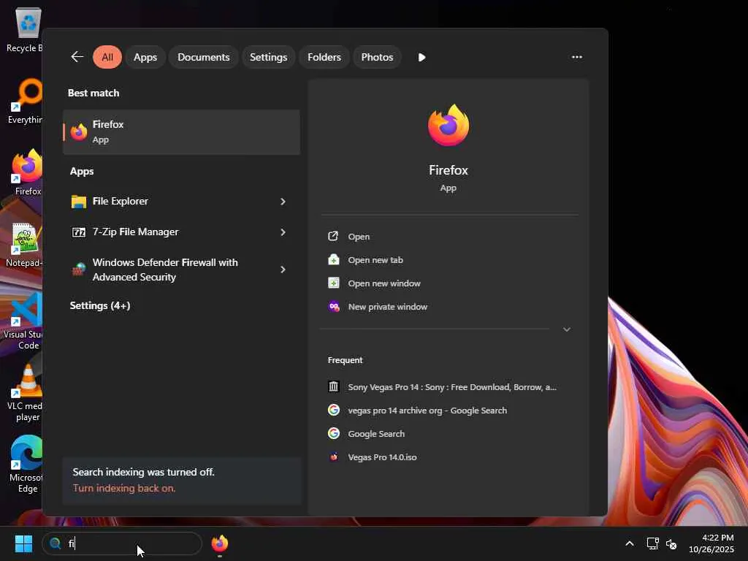This screenshot has height=561, width=748.
Task: Show hidden system tray icons
Action: (x=629, y=543)
